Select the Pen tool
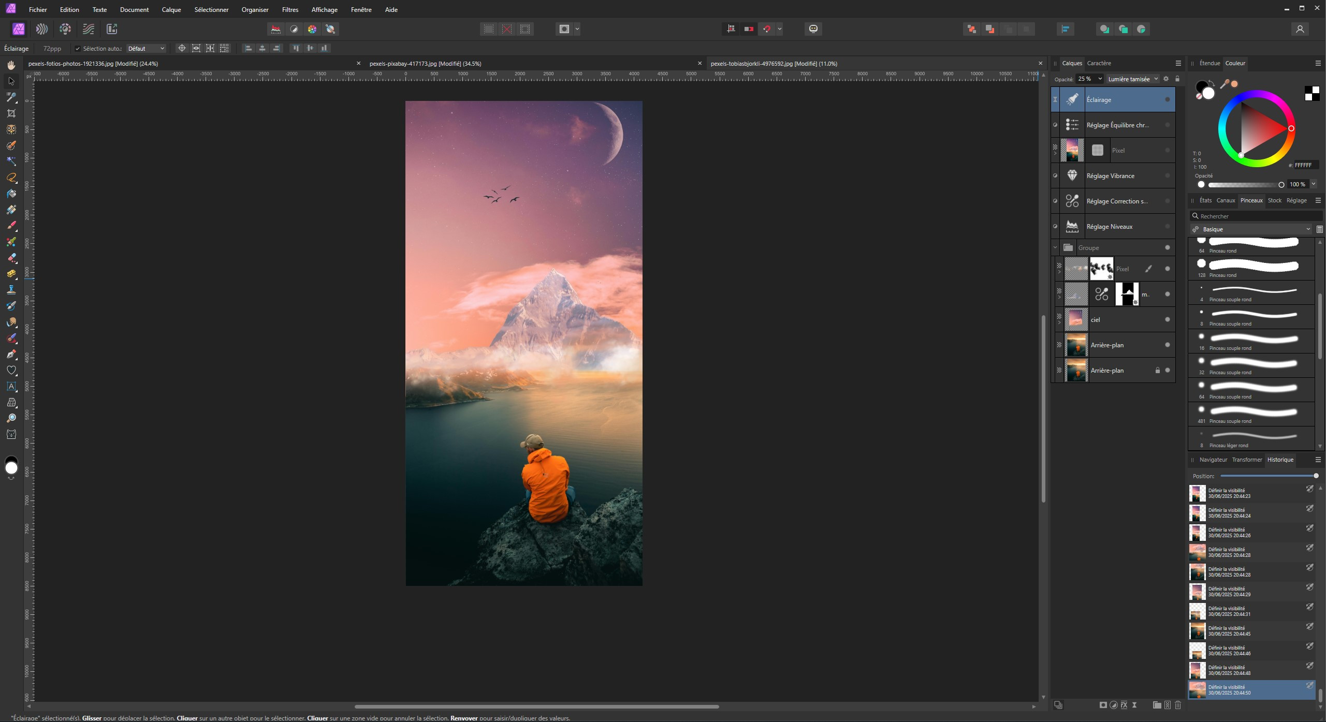Viewport: 1326px width, 722px height. (11, 355)
